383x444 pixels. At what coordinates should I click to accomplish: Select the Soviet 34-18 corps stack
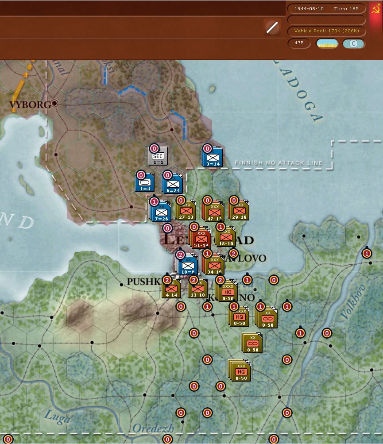pos(213,264)
